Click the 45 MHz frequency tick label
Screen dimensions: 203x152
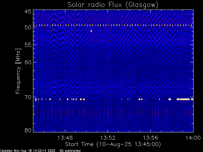point(28,11)
